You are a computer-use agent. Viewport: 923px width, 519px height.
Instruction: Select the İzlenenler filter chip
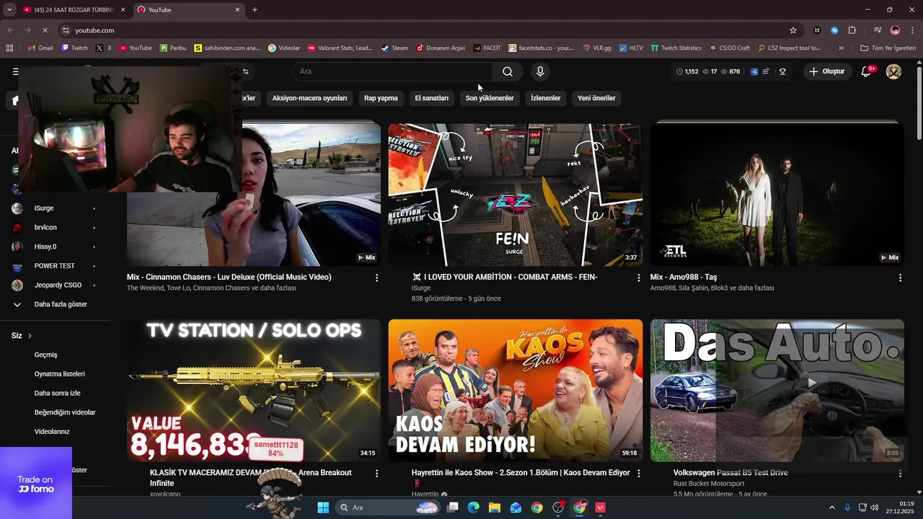pos(545,98)
